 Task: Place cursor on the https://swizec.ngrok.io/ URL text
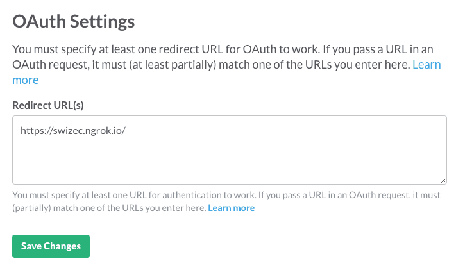pos(76,130)
